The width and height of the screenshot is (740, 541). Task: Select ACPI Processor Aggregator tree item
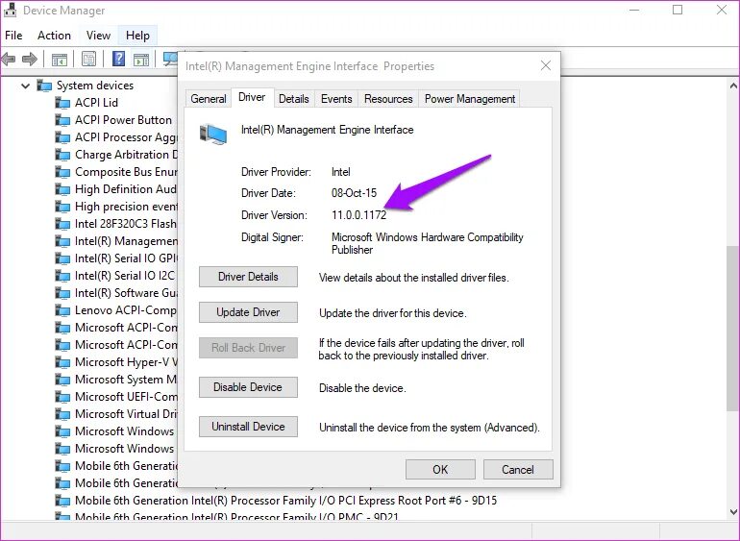coord(126,137)
